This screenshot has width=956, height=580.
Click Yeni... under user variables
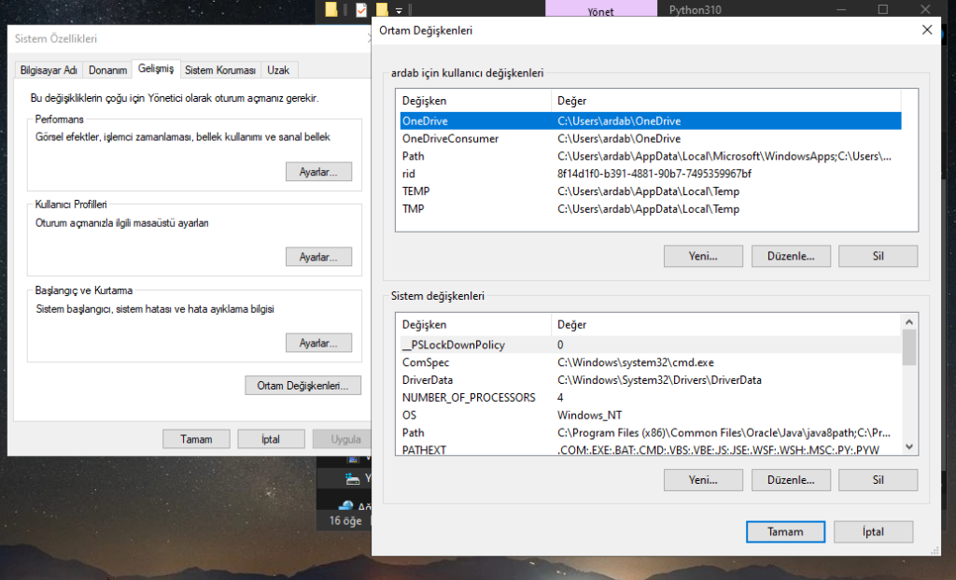point(703,256)
